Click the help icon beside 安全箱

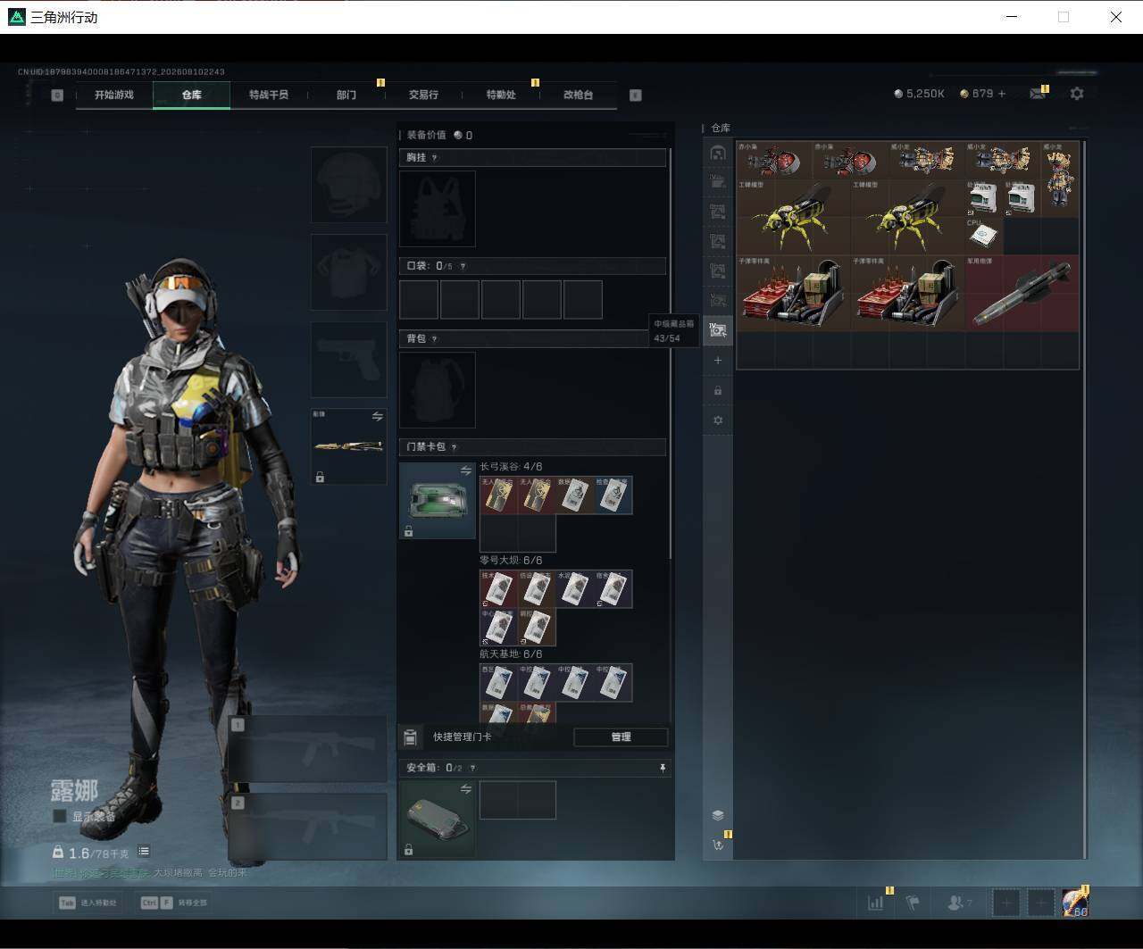472,768
